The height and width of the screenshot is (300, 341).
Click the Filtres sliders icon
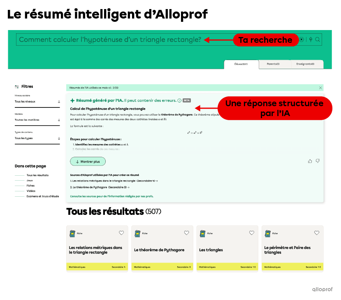coord(17,86)
